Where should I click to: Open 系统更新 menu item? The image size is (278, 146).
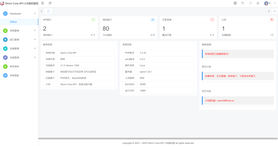[x=19, y=75]
